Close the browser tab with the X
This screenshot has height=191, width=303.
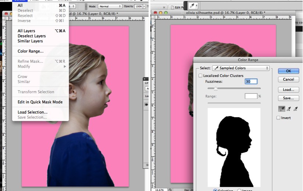[x=164, y=7]
